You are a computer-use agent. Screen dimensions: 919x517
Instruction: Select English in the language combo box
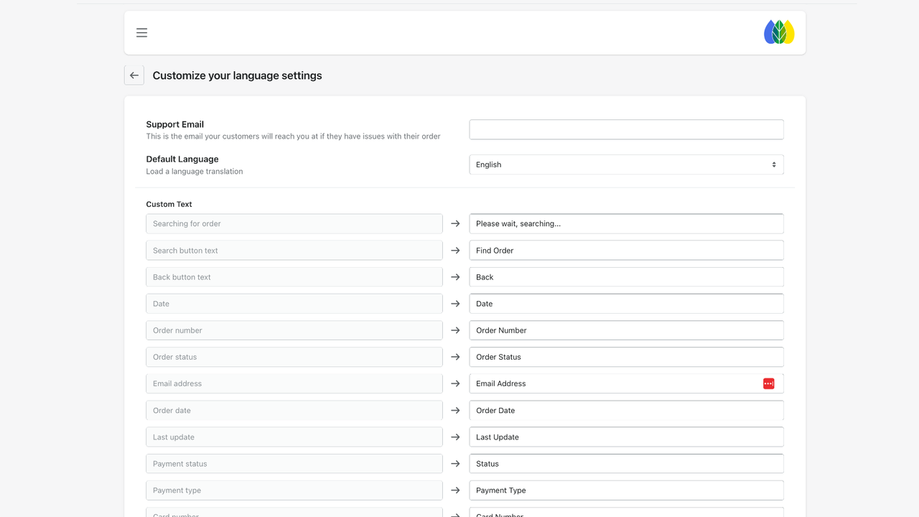625,164
